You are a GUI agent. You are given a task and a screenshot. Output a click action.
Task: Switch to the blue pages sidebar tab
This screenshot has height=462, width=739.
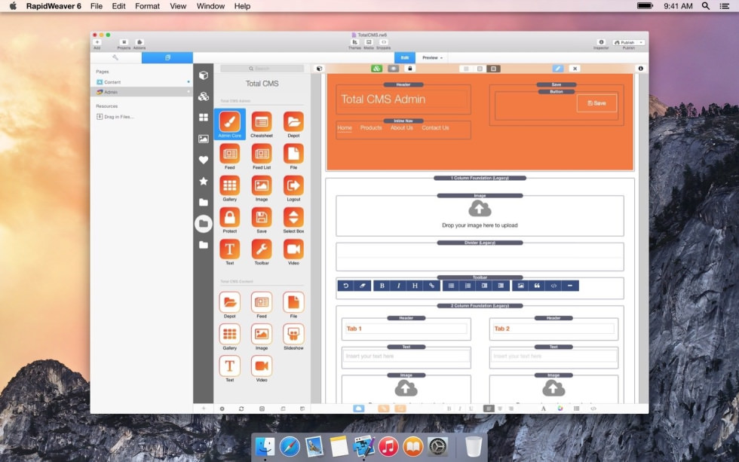pos(167,57)
